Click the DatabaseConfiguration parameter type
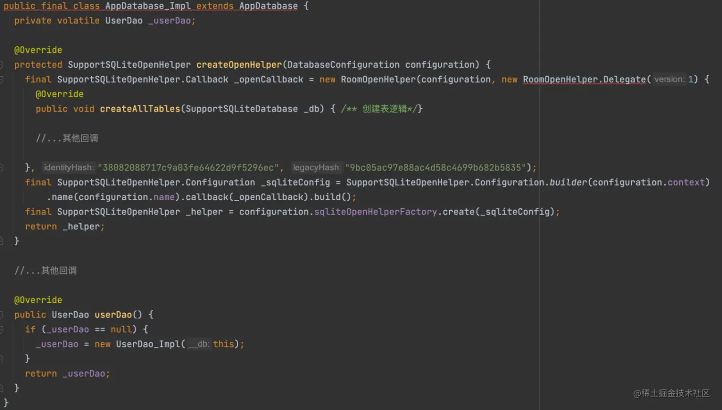This screenshot has height=410, width=722. pyautogui.click(x=343, y=65)
